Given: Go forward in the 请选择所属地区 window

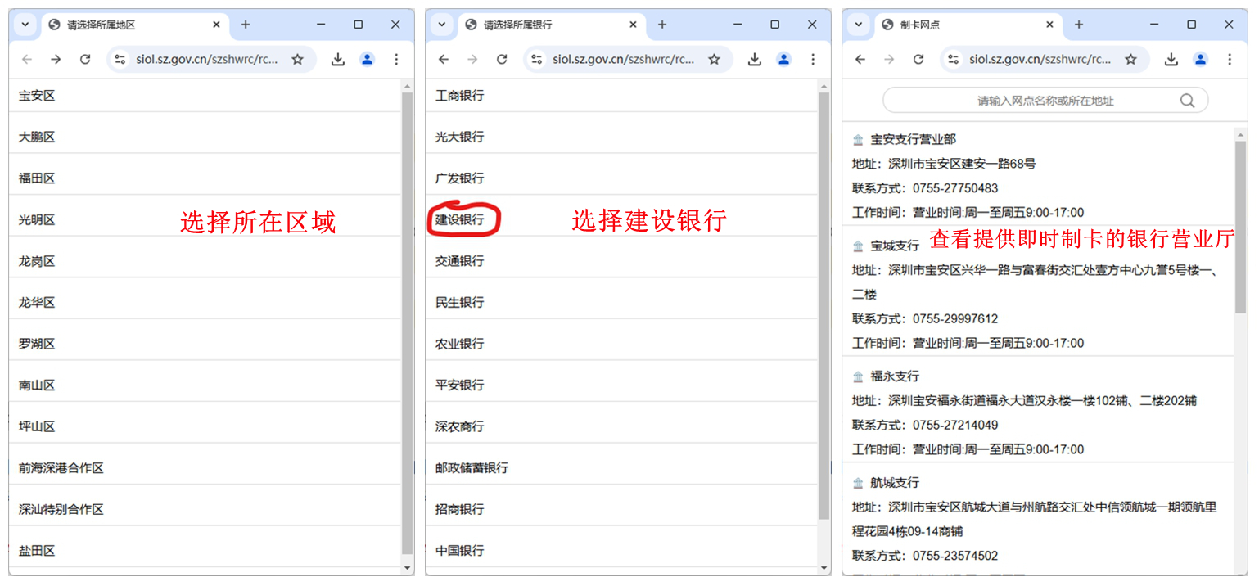Looking at the screenshot, I should coord(56,59).
